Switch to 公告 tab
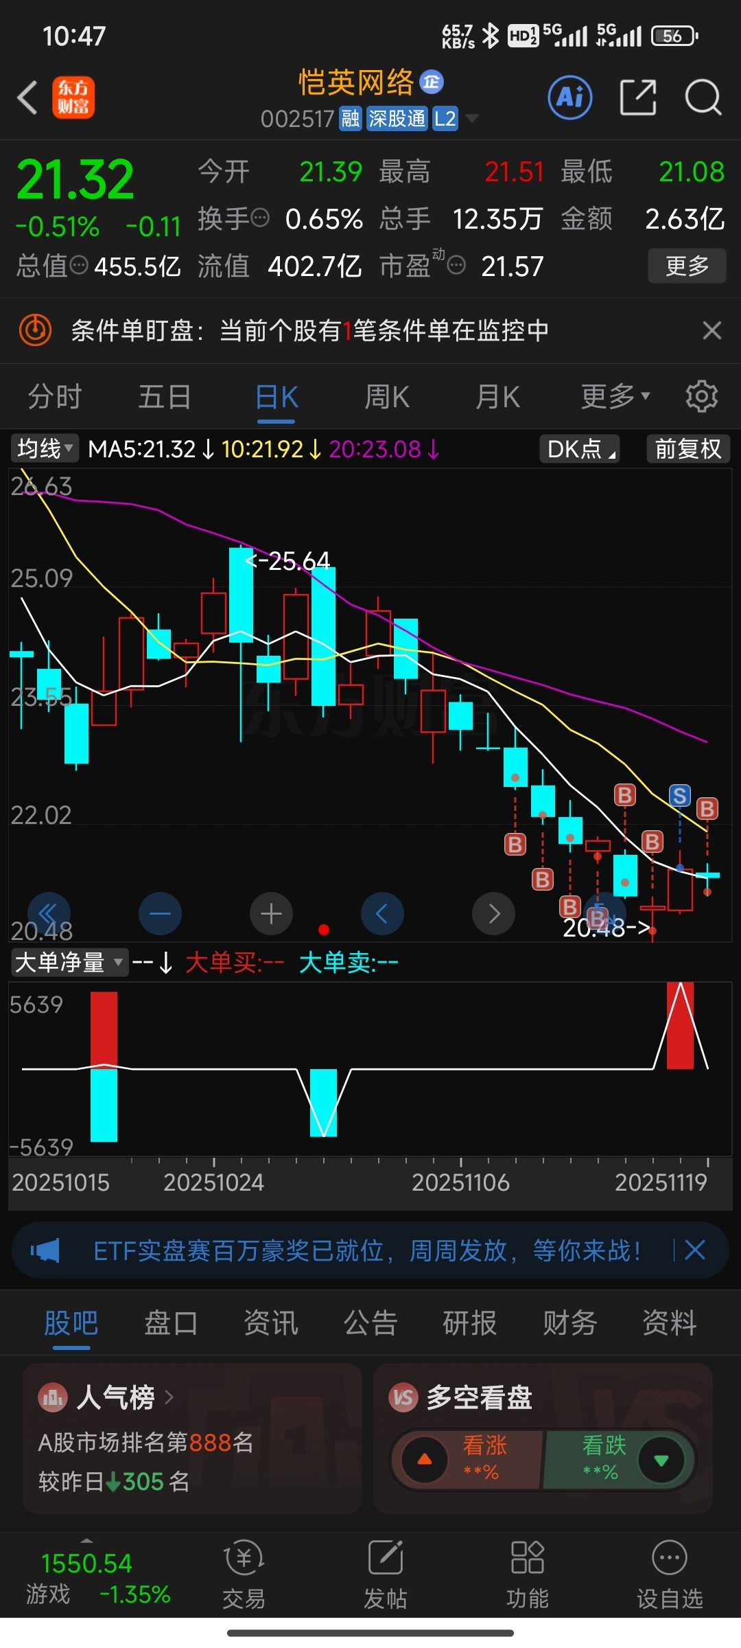This screenshot has height=1648, width=741. (x=370, y=1323)
